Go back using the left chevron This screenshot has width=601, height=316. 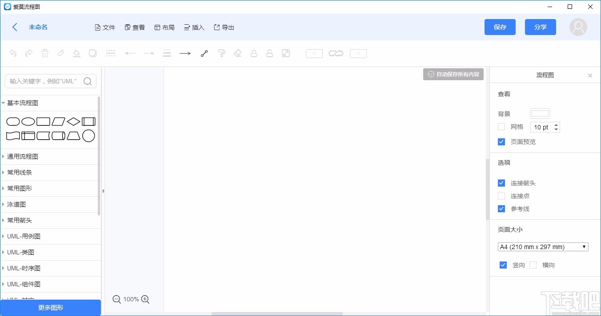click(15, 27)
